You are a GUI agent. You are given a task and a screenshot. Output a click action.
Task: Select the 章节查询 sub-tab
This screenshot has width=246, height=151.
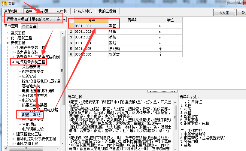click(11, 26)
